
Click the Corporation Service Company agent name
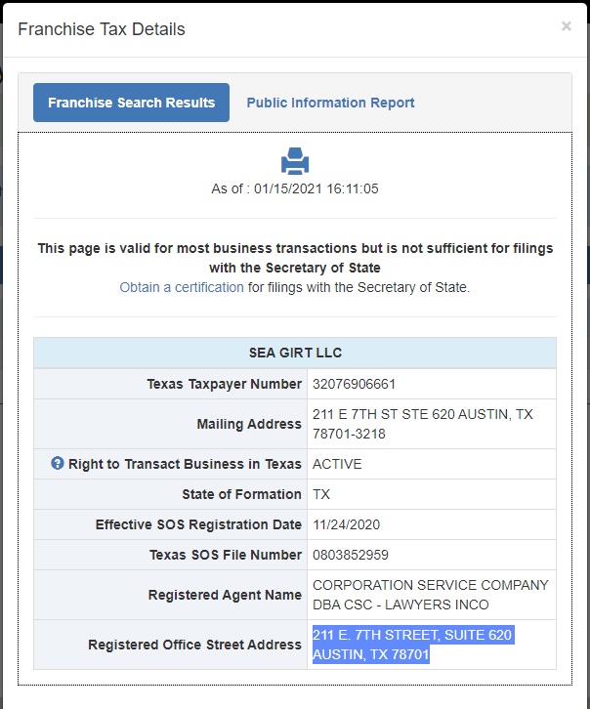tap(430, 595)
